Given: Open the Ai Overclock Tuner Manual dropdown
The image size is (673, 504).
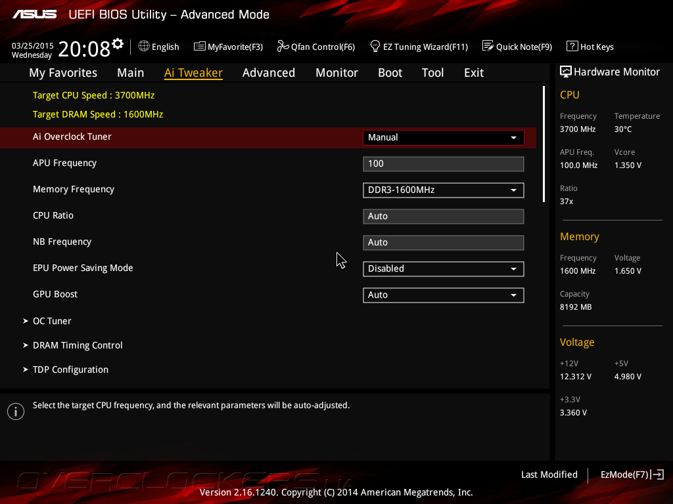Looking at the screenshot, I should 444,138.
